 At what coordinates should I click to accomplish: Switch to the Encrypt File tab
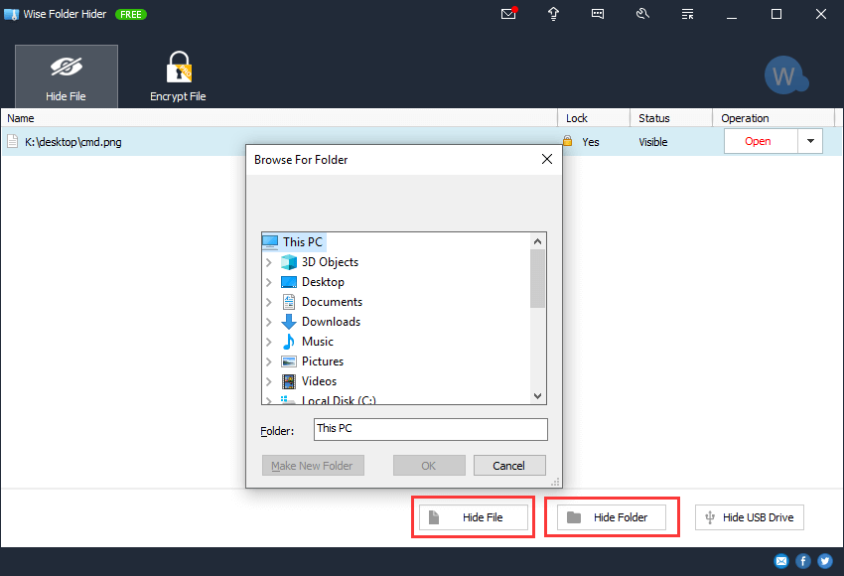click(178, 76)
